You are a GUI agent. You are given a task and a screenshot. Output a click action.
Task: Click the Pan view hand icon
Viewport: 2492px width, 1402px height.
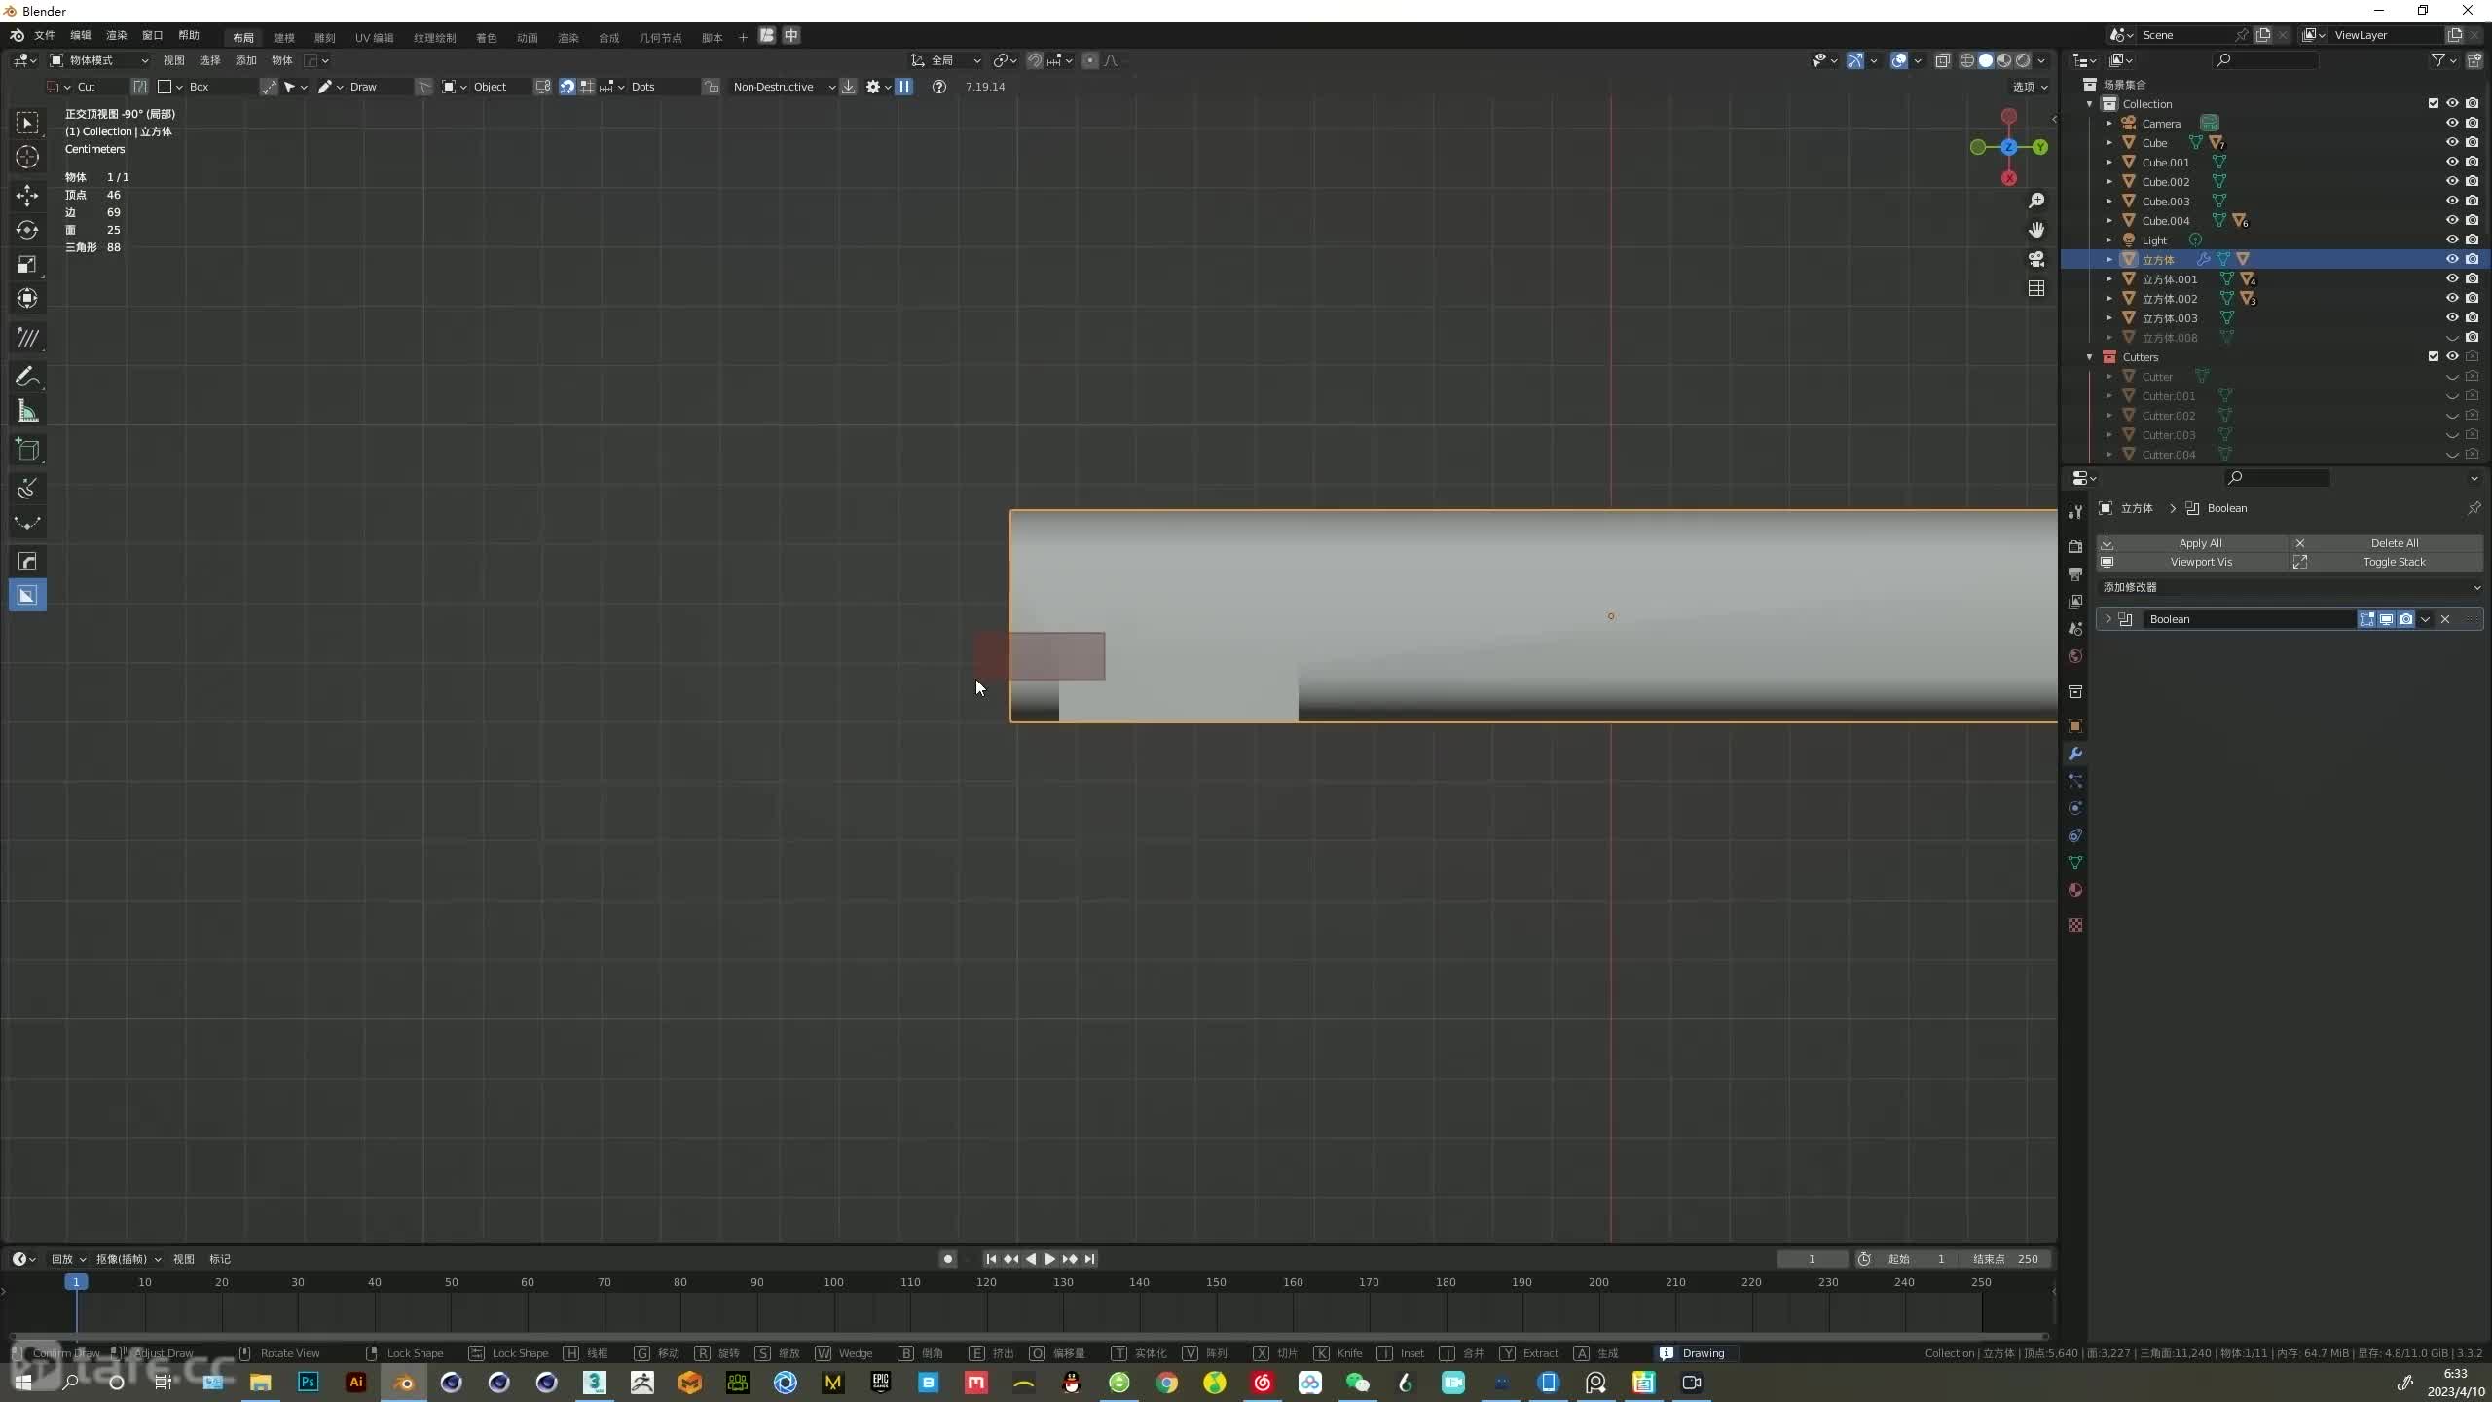tap(2036, 230)
